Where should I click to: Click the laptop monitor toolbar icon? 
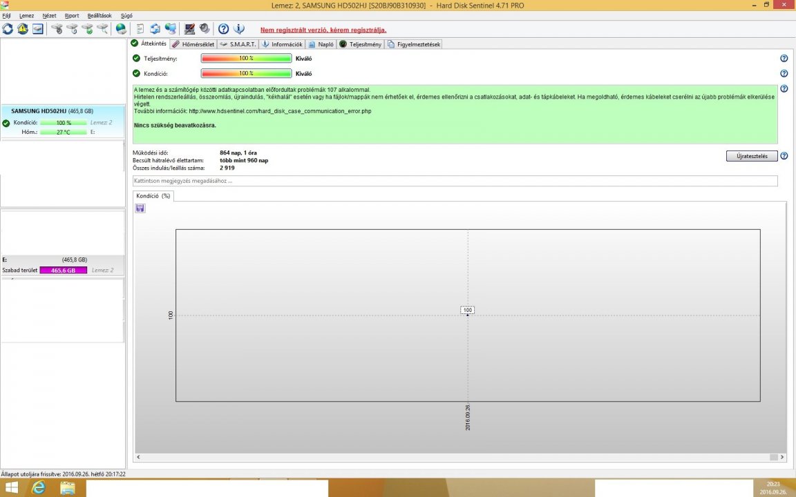[189, 29]
